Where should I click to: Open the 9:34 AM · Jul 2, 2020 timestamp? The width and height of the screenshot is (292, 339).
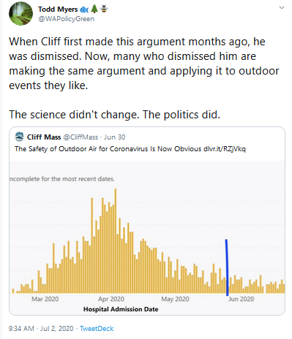tap(41, 329)
